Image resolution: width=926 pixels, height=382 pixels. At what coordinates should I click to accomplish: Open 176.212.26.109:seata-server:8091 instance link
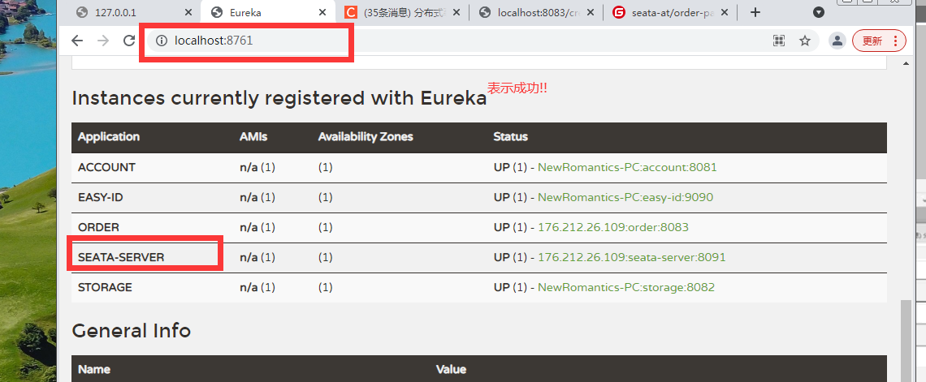click(x=631, y=258)
